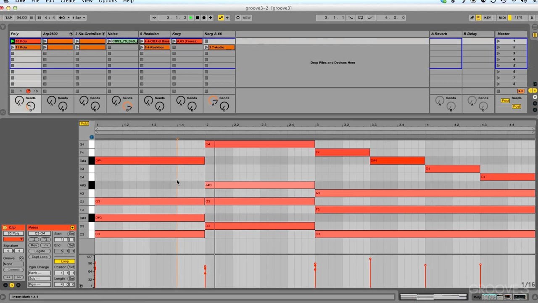
Task: Show the Launch box via clock icon
Action: [5, 285]
